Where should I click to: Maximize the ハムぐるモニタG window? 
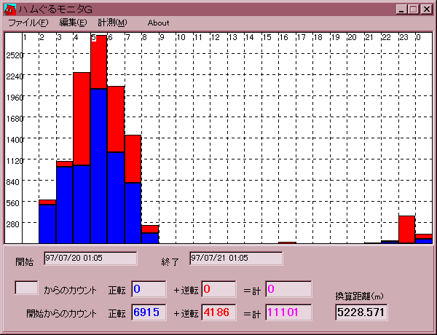[x=413, y=9]
